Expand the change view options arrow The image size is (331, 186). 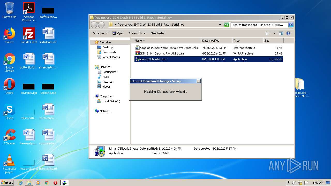pos(274,33)
